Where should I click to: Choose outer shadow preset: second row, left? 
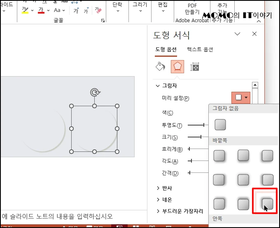pos(219,179)
